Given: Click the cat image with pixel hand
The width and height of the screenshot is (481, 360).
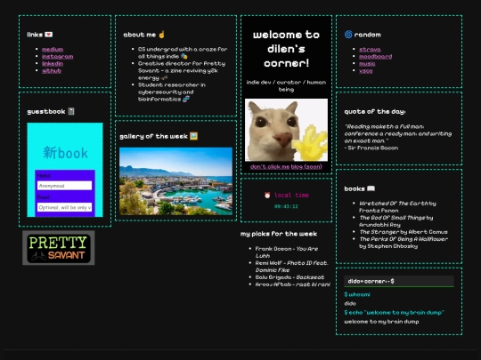Looking at the screenshot, I should coord(286,130).
